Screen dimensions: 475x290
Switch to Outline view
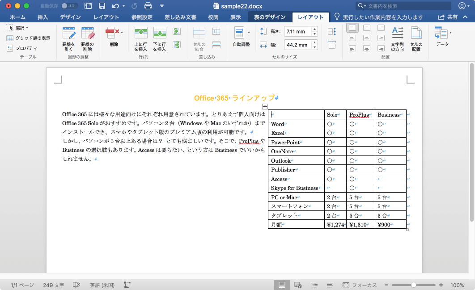[x=314, y=285]
